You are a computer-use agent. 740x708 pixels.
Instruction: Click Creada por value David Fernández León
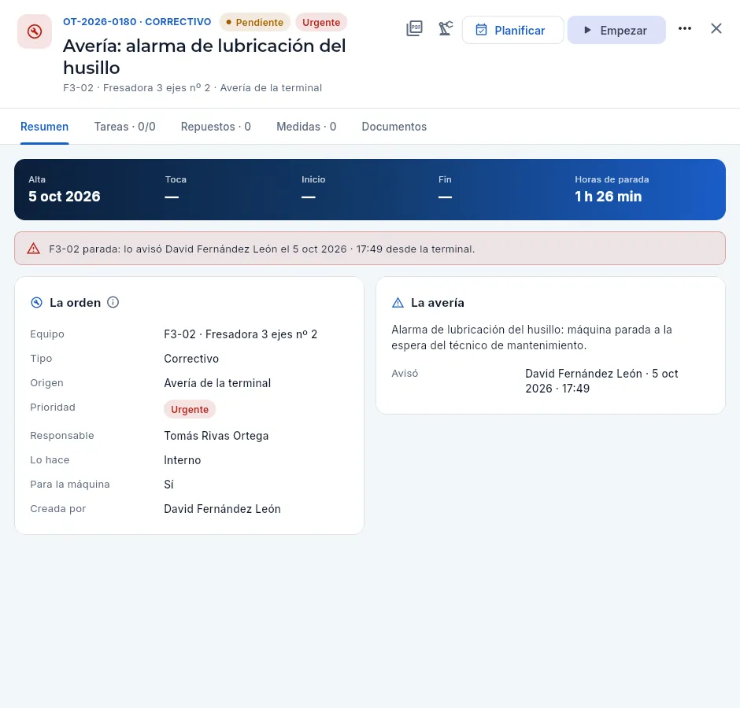222,509
